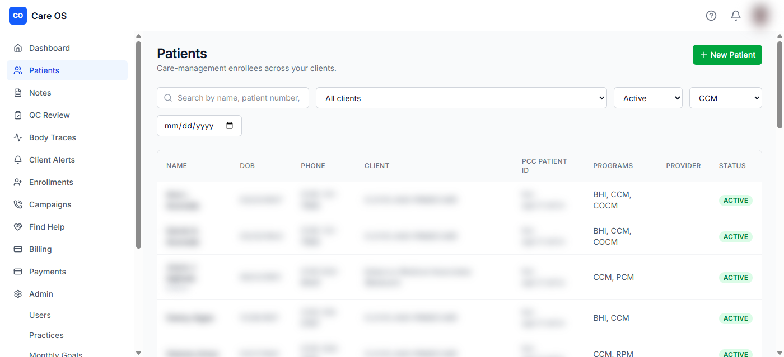This screenshot has width=784, height=357.
Task: Click the main page scroll up arrow
Action: [780, 36]
